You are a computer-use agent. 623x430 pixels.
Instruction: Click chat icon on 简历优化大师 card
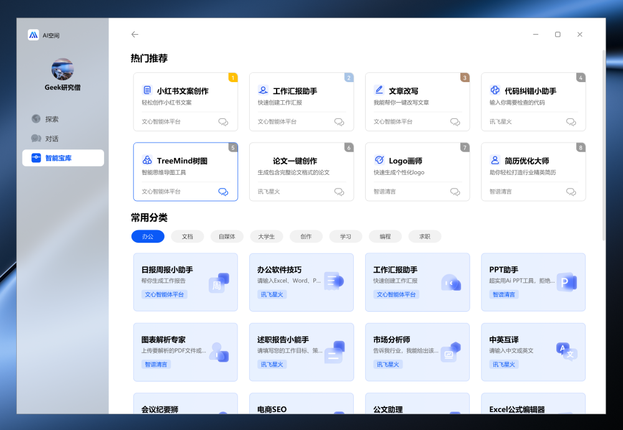click(571, 192)
